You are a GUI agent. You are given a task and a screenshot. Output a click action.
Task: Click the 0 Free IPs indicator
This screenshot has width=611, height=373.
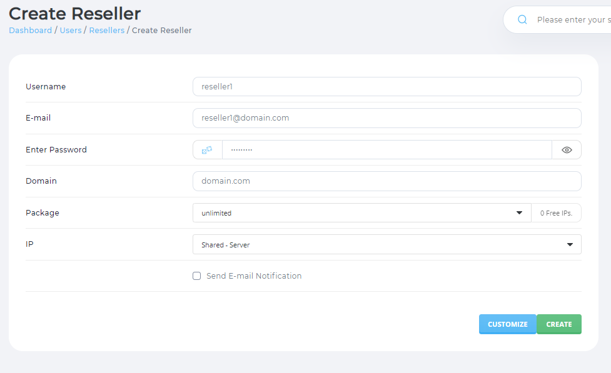pos(556,213)
